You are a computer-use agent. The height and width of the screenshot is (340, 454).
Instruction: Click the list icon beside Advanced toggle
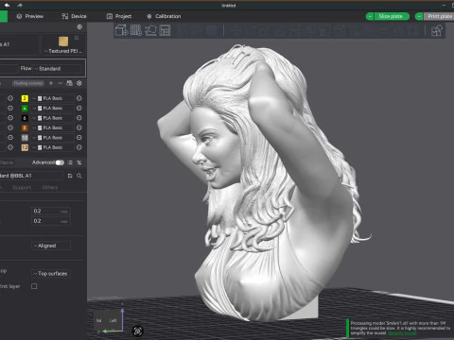[x=70, y=162]
